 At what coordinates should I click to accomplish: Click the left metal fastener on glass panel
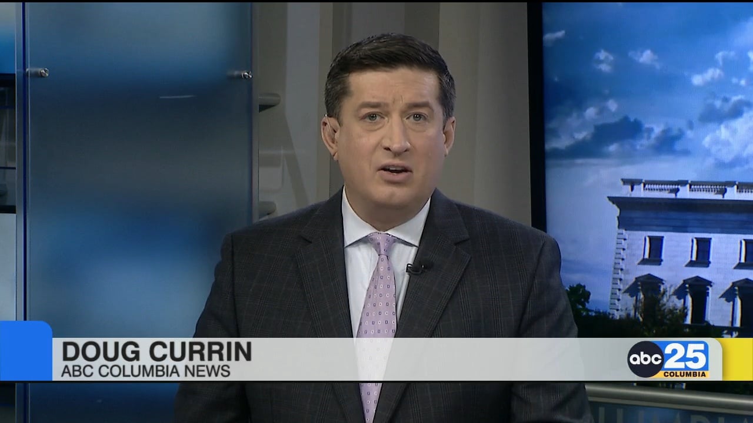39,73
